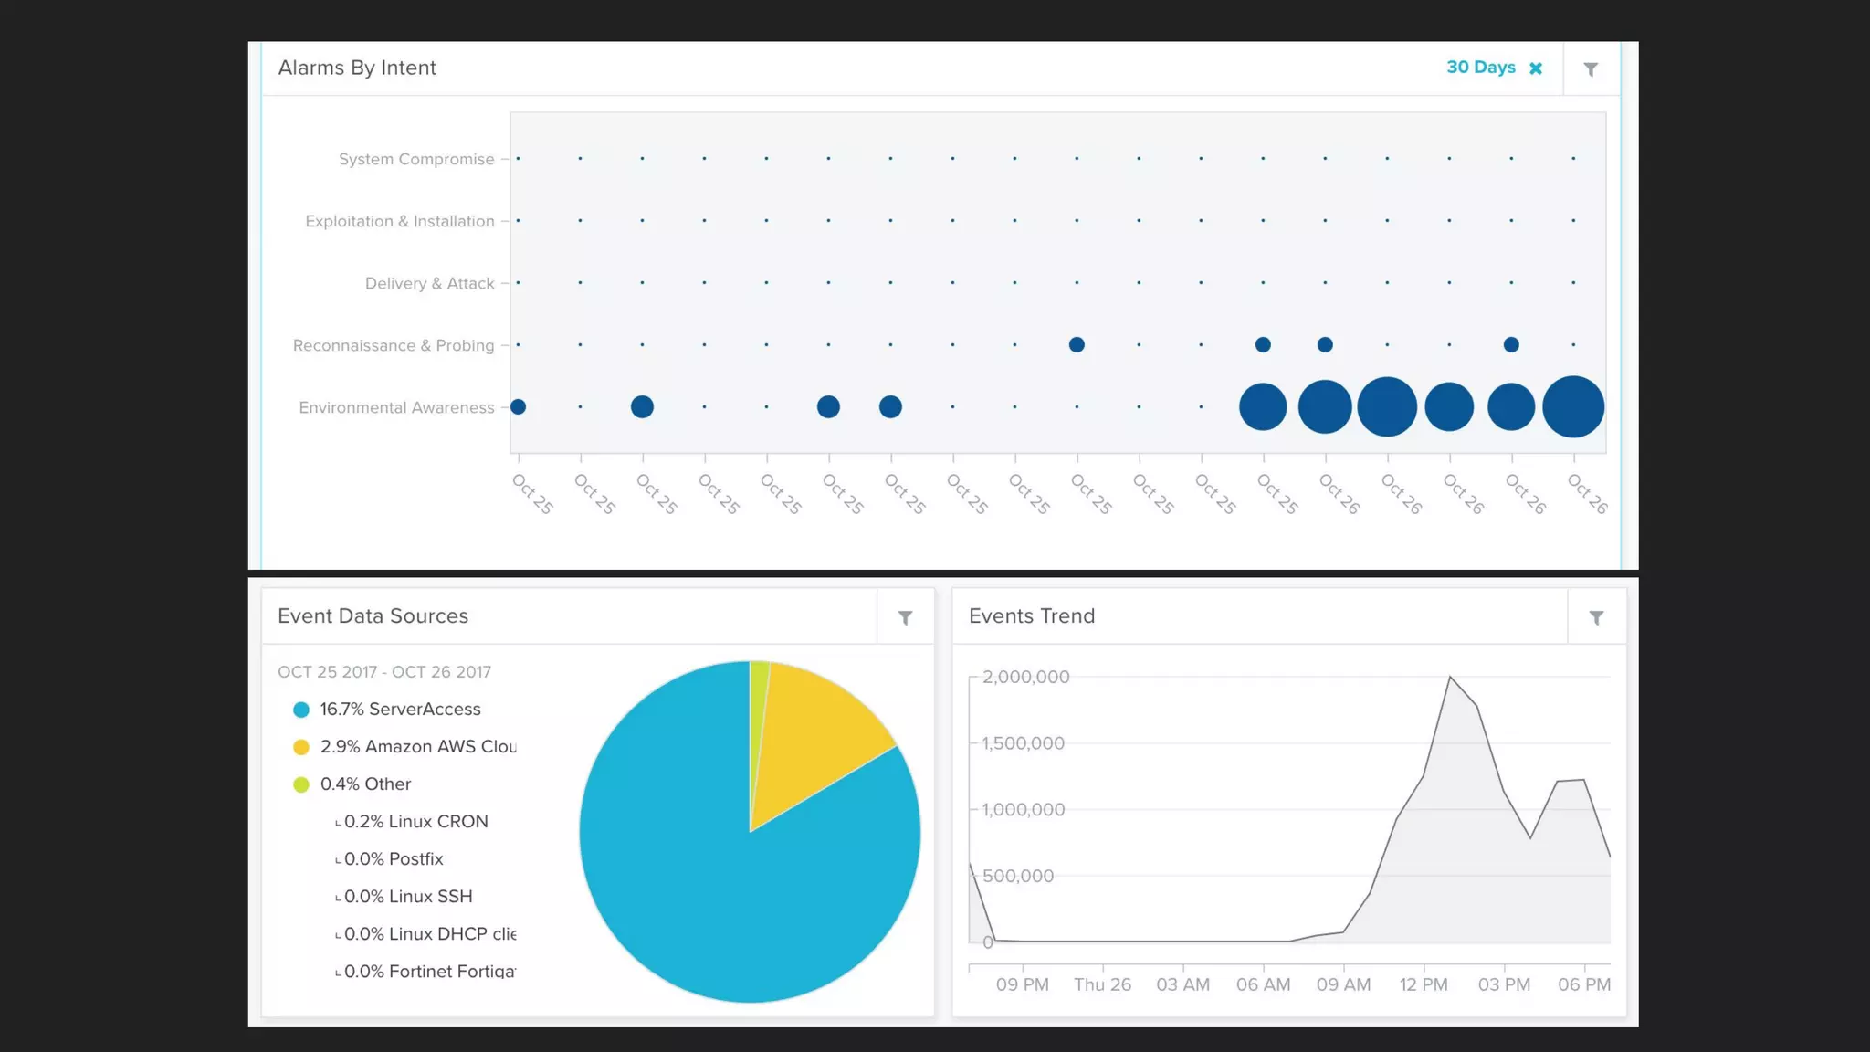The width and height of the screenshot is (1870, 1052).
Task: Select 16.7% ServerAccess legend entry
Action: [400, 710]
